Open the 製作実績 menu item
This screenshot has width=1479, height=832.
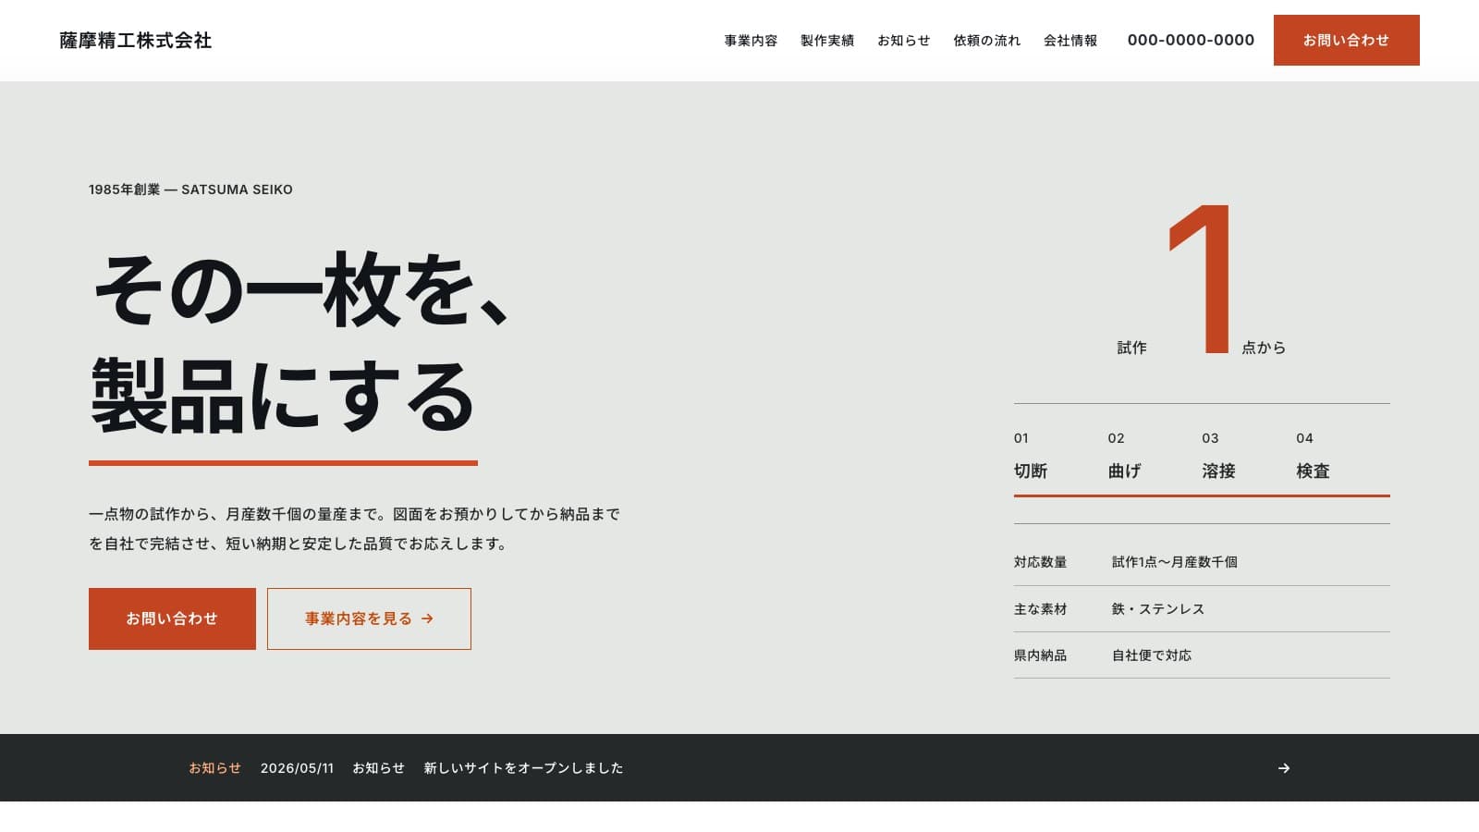[x=827, y=41]
